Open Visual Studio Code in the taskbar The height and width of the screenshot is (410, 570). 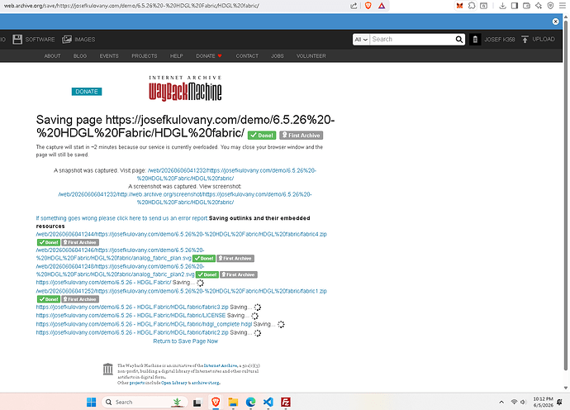coord(268,402)
